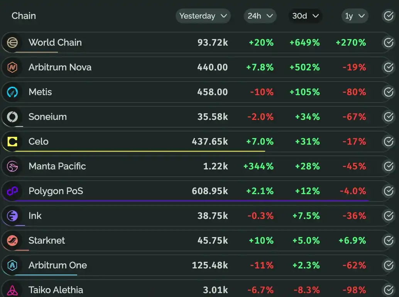Screen dimensions: 399x297
Task: Click Starknet 1y change +6.9%
Action: 352,240
